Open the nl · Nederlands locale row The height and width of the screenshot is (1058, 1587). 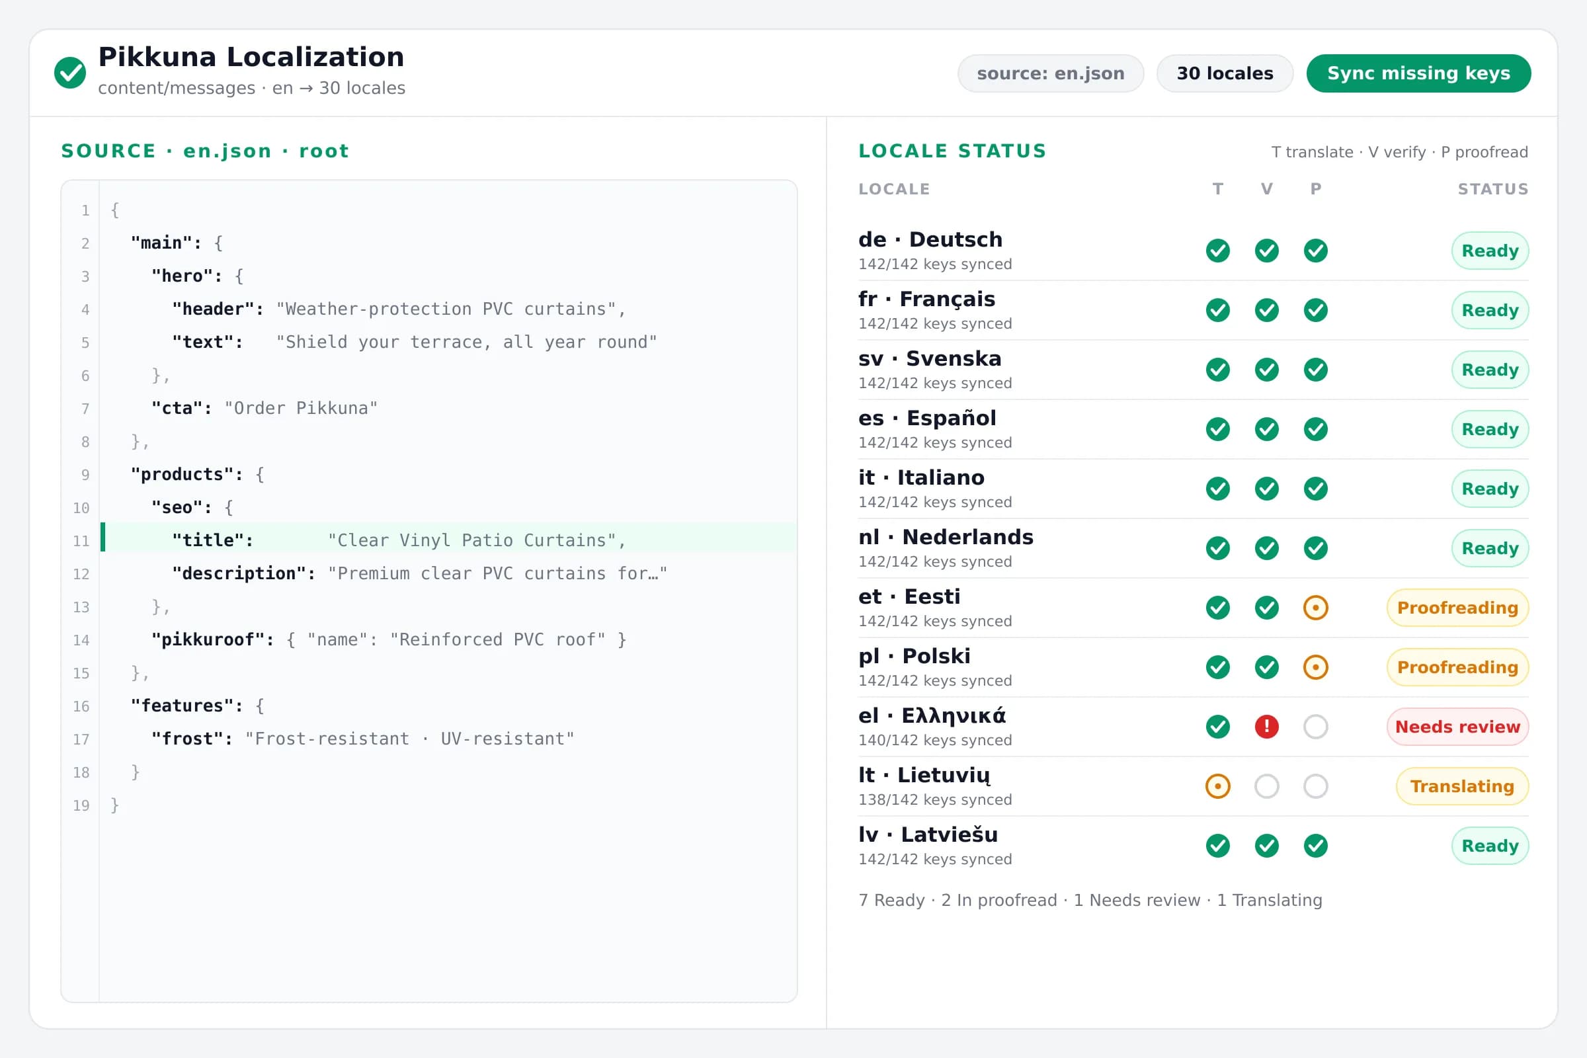click(x=1193, y=548)
